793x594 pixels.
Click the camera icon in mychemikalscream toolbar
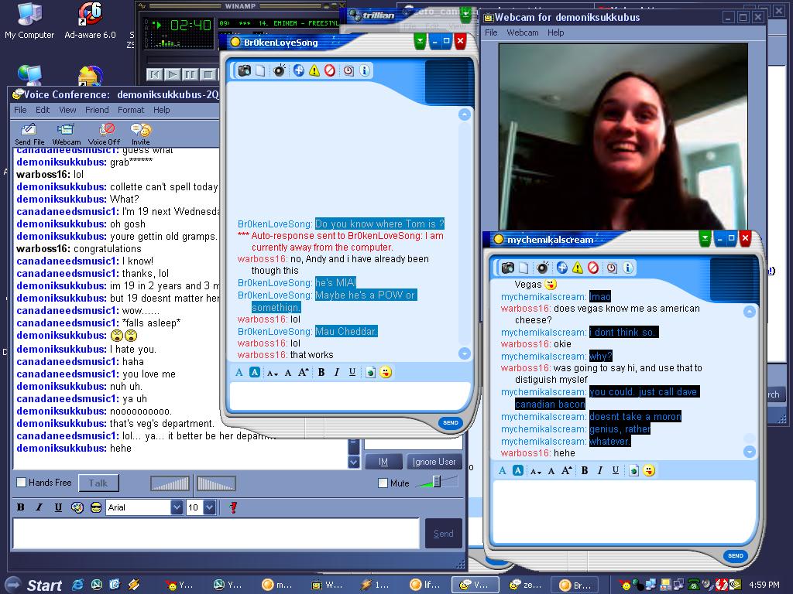(x=508, y=268)
